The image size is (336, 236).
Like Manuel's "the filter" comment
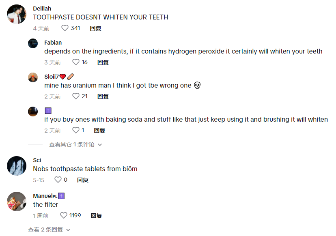64,216
